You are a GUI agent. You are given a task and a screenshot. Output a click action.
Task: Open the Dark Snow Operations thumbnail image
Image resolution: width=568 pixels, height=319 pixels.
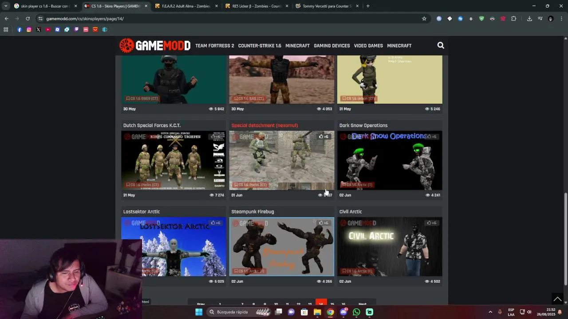pos(390,160)
